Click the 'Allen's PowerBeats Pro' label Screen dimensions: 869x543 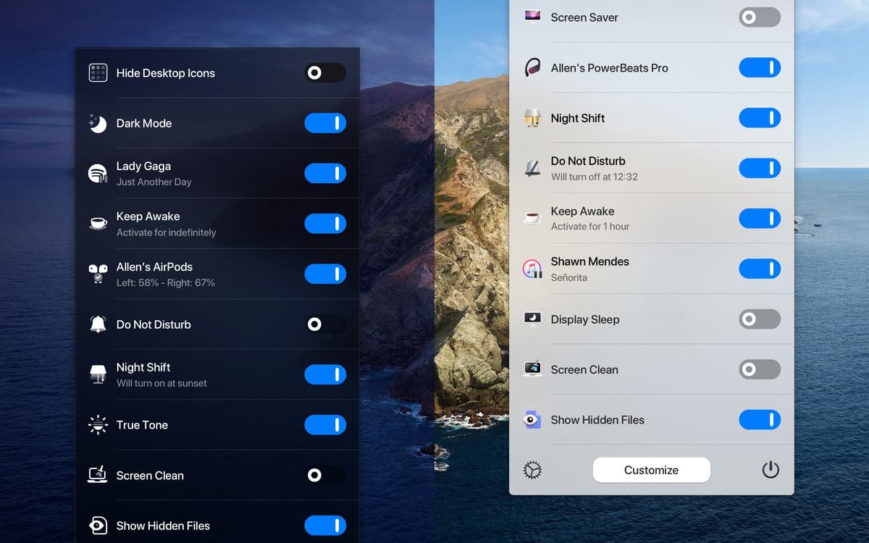610,68
